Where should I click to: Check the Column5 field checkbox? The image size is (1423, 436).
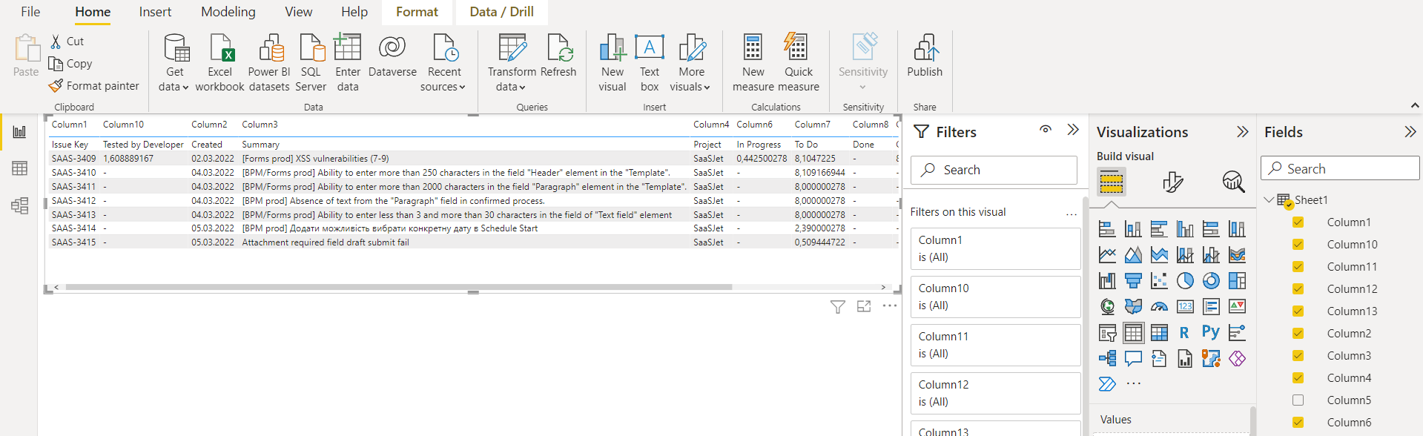(1298, 400)
